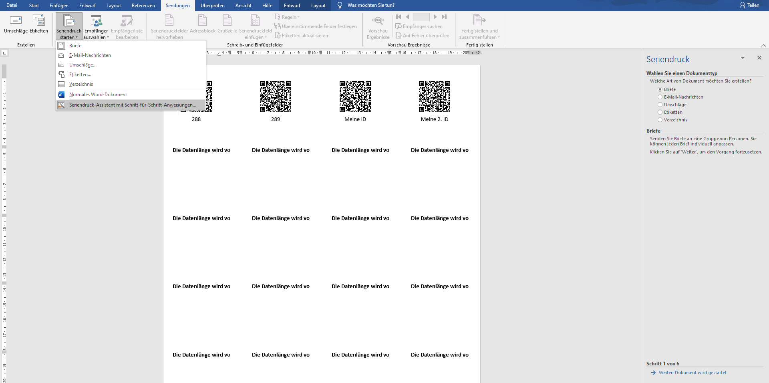The width and height of the screenshot is (769, 383).
Task: Switch to the Ansicht tab
Action: 243,6
